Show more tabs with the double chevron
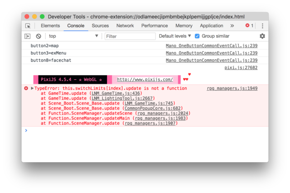 pyautogui.click(x=232, y=26)
